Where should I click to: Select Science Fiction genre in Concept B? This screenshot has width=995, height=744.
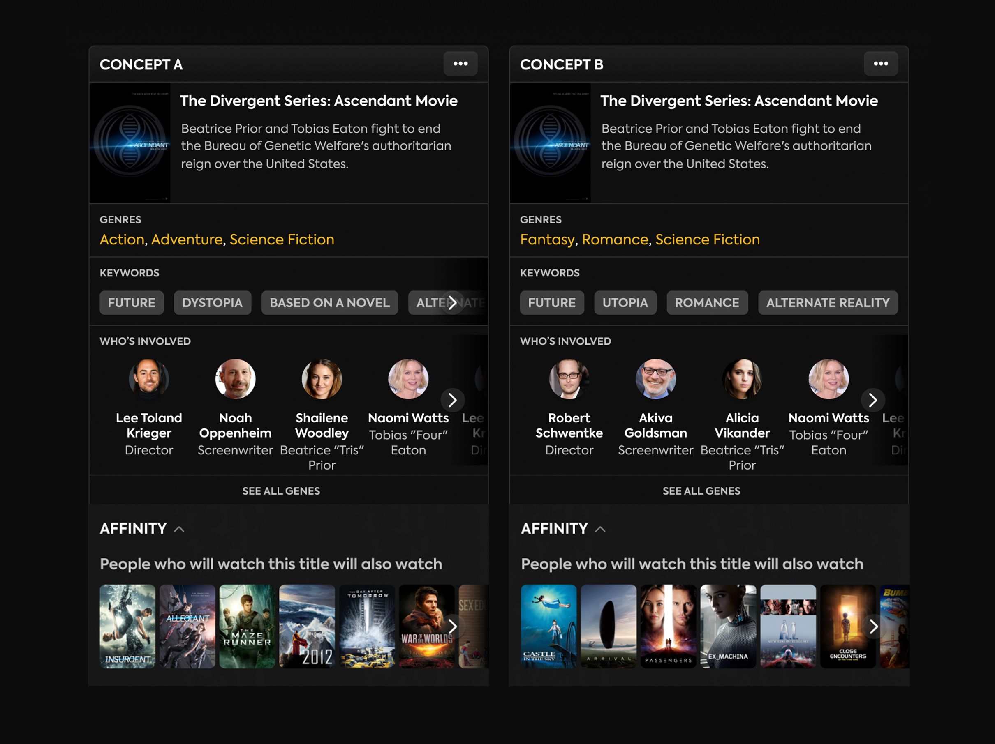point(708,239)
